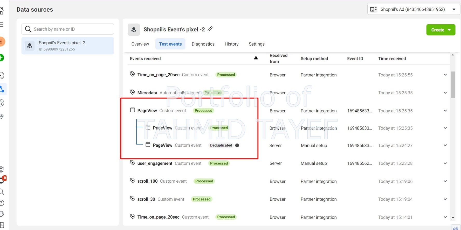Click Today at 15:24:27 timestamp

(x=395, y=146)
